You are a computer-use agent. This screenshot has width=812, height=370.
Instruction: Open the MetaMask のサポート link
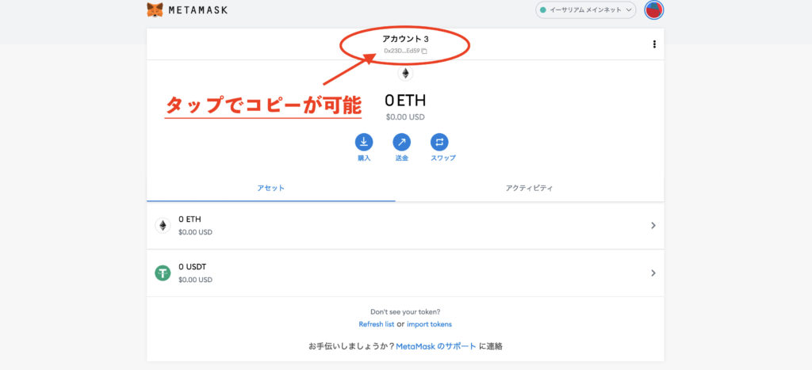(436, 347)
